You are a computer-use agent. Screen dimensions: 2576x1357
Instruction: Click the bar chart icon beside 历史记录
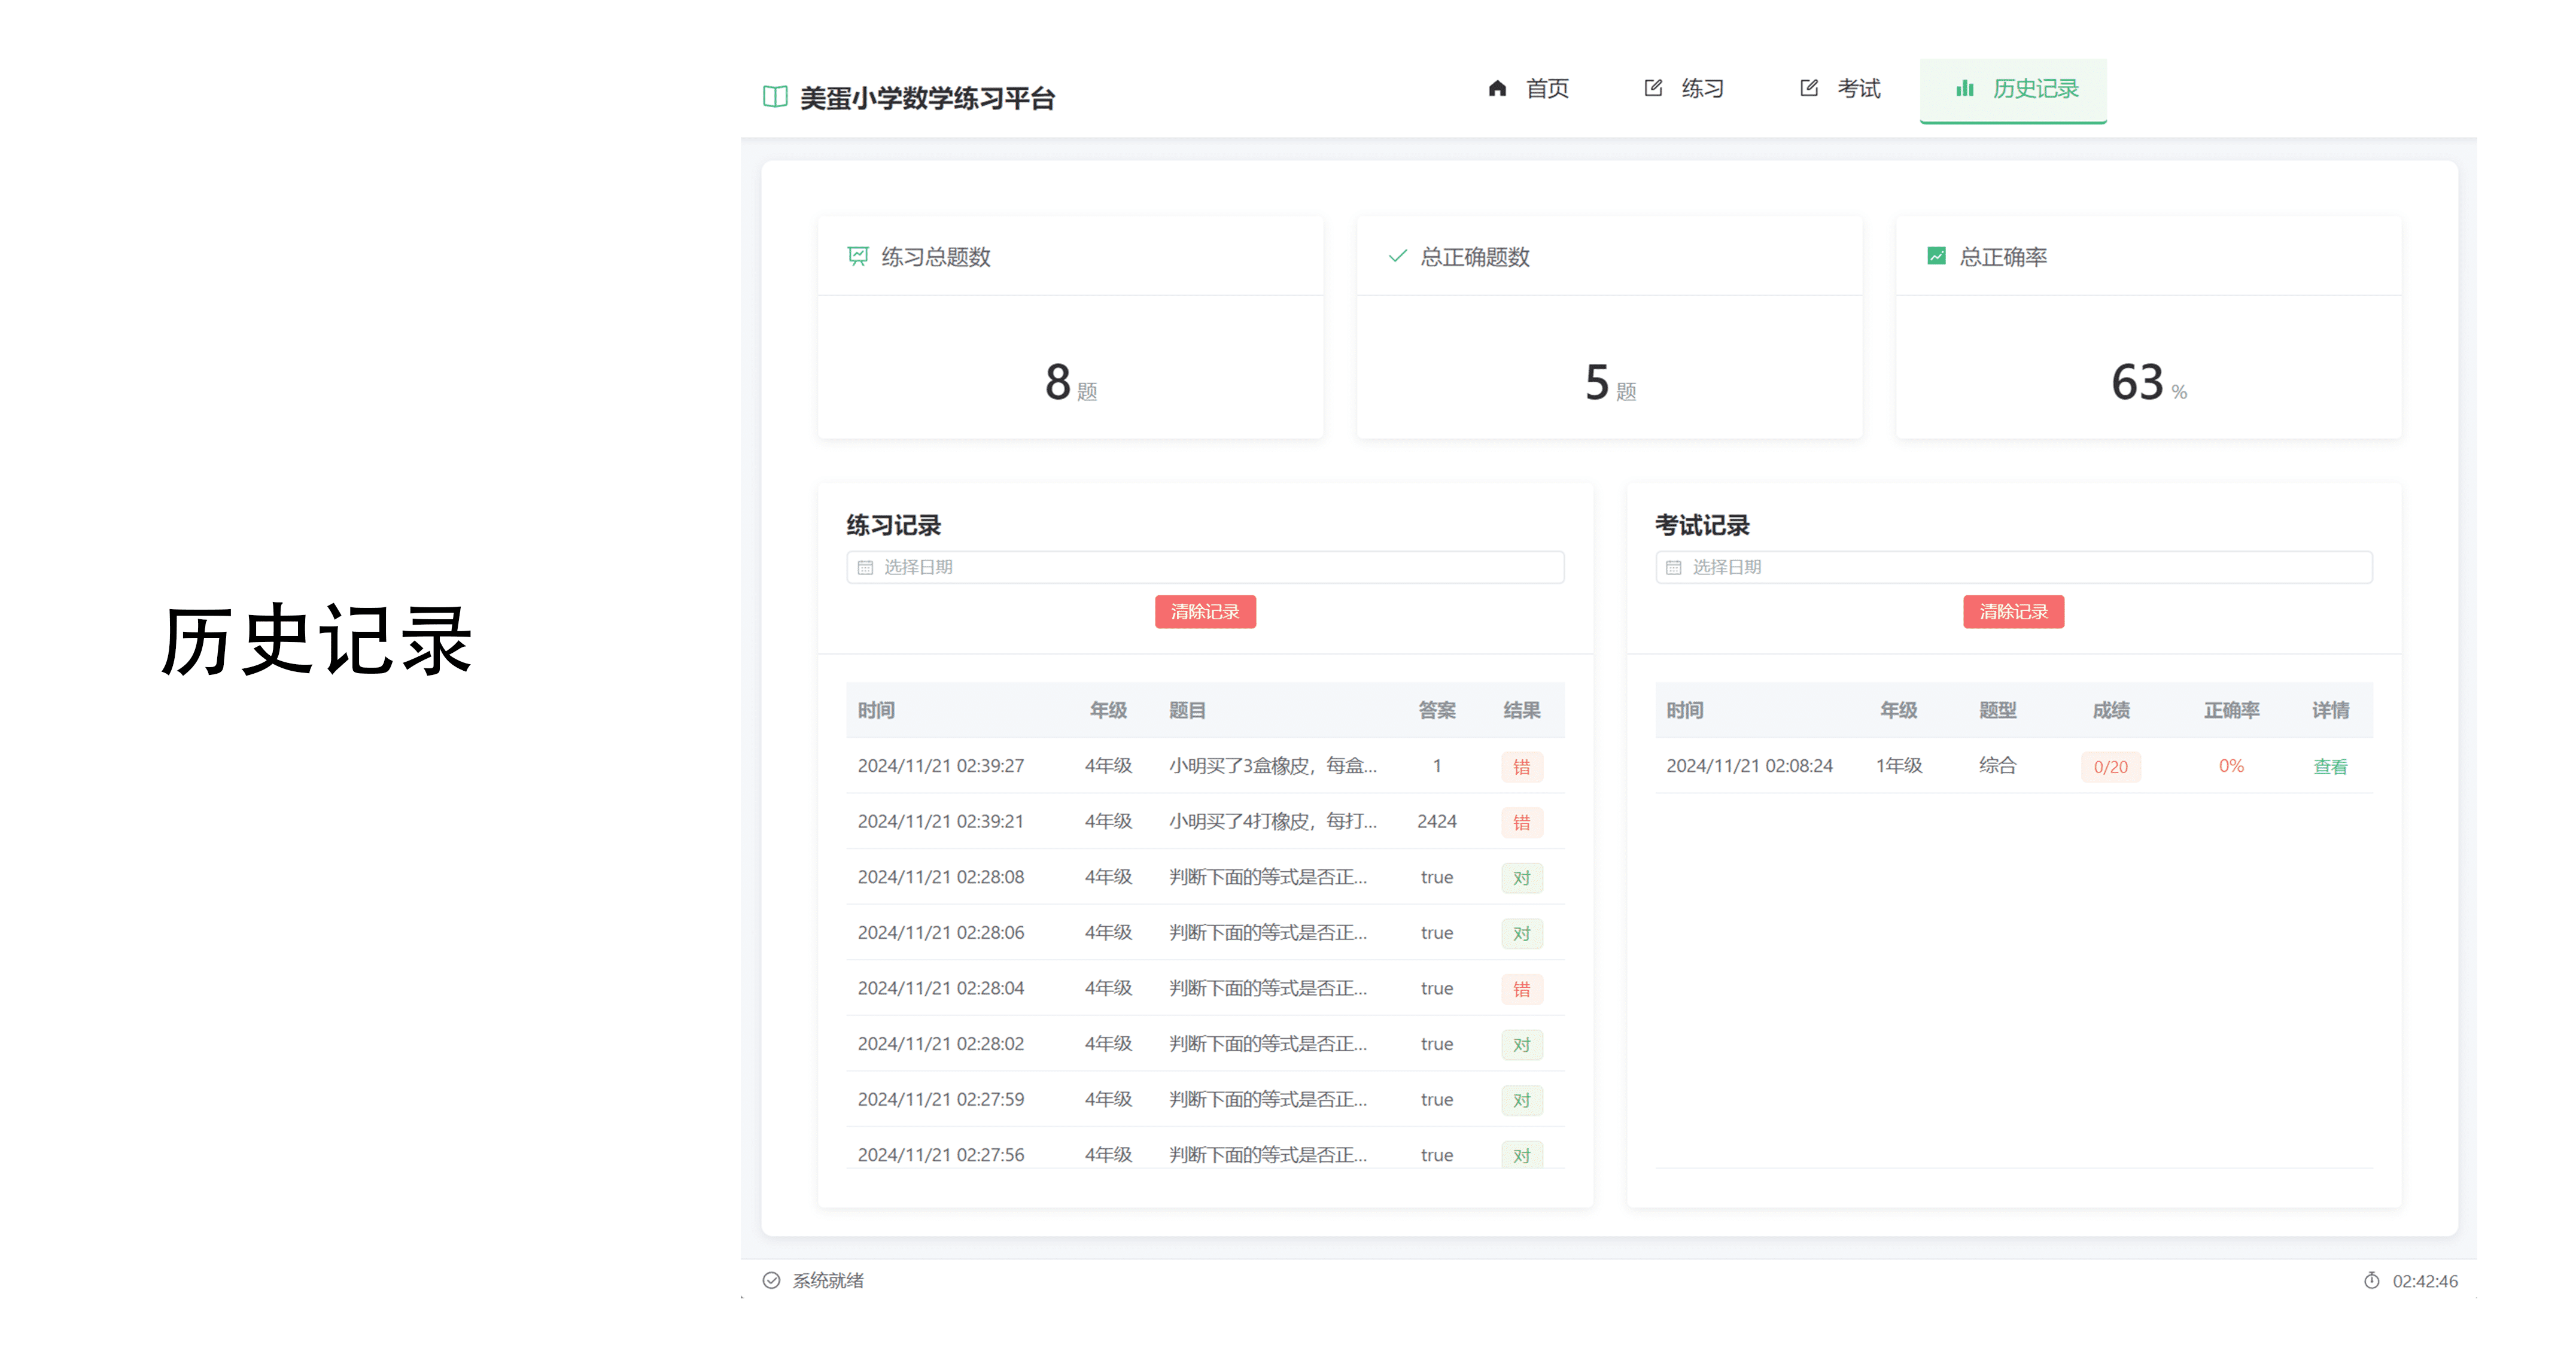pos(1965,88)
